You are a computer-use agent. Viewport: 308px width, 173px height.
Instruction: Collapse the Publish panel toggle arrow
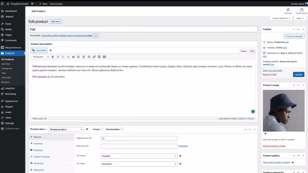[303, 29]
